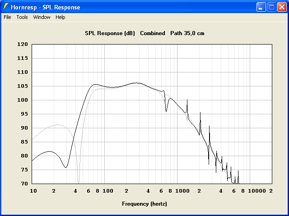Click the 120 dB y-axis value
This screenshot has width=289, height=216.
pos(23,44)
